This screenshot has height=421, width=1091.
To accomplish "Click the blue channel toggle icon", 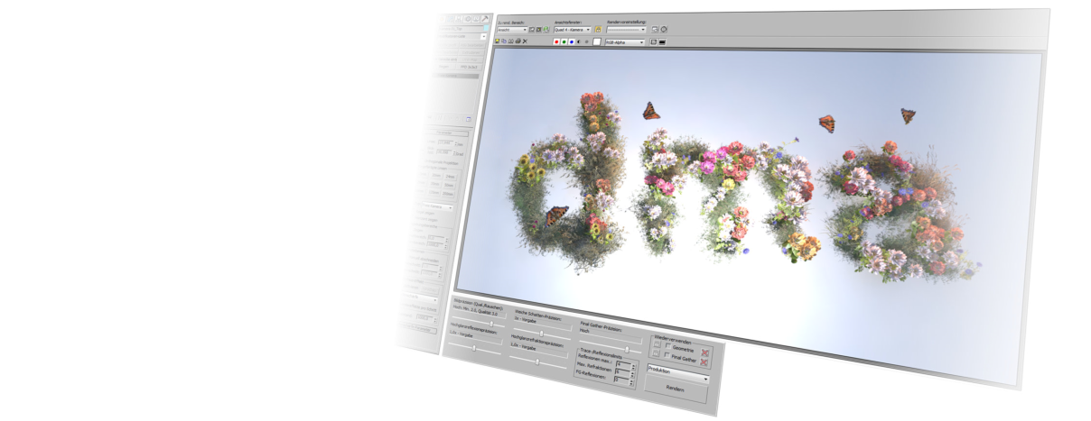I will pos(572,41).
